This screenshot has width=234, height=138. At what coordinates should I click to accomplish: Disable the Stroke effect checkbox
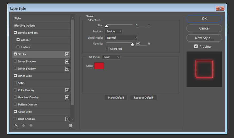coord(15,54)
